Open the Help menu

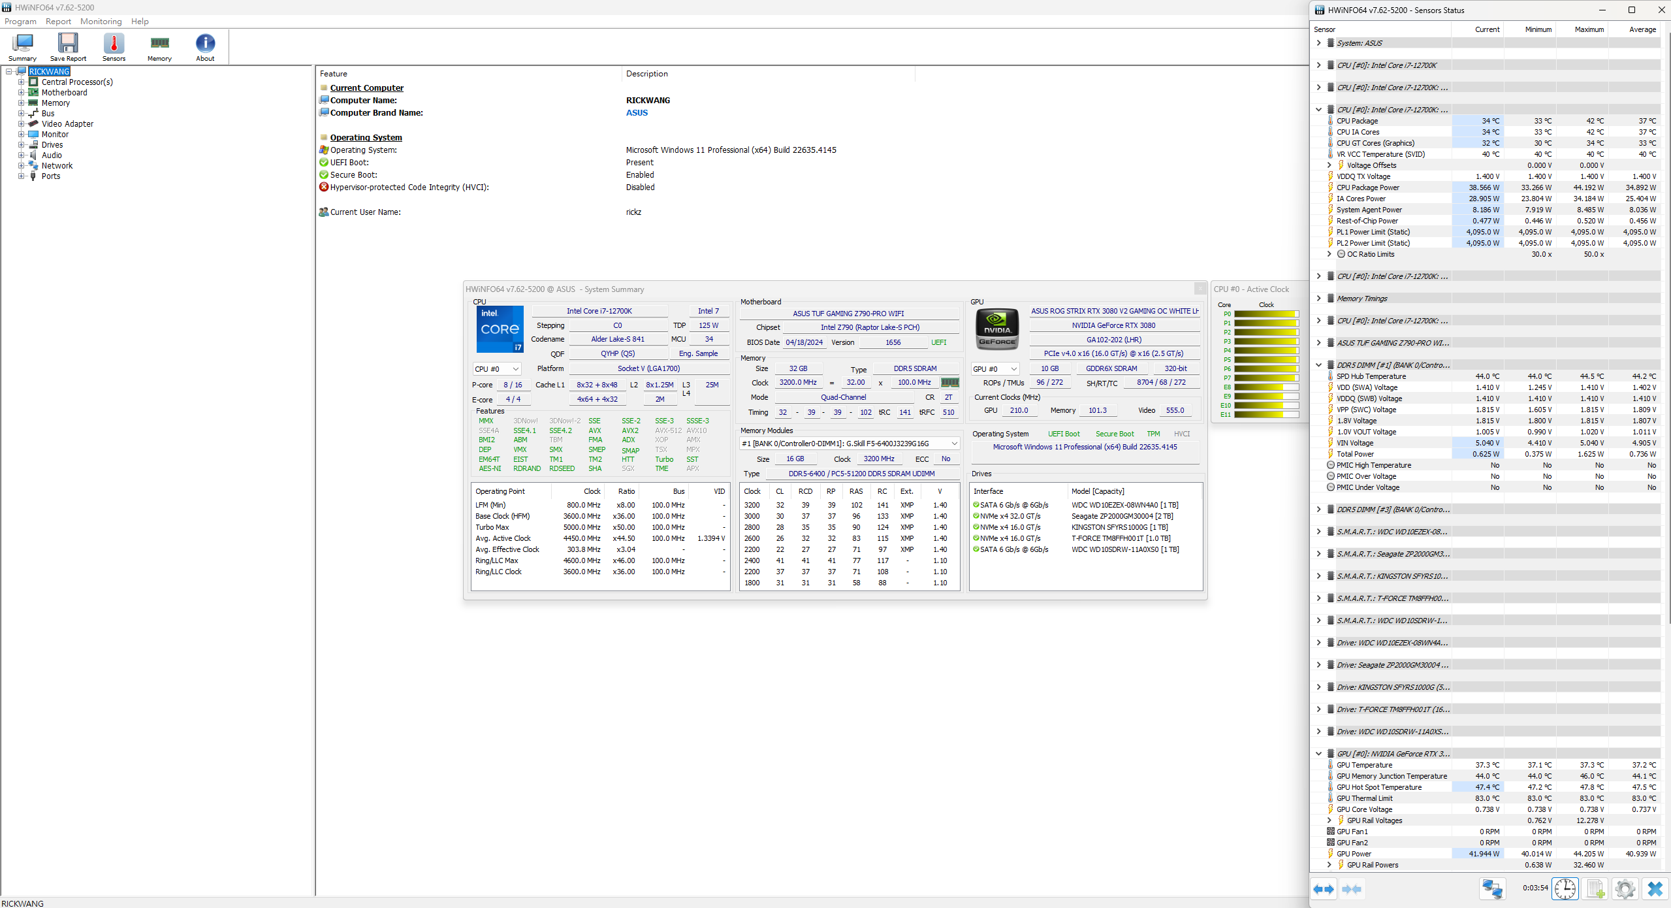coord(140,22)
